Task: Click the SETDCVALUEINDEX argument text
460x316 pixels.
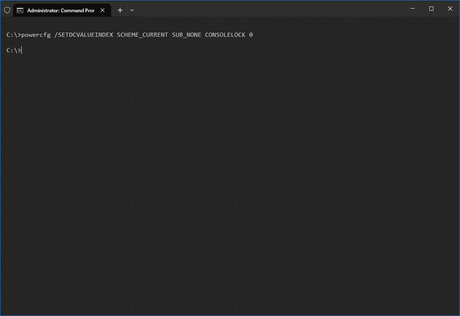Action: tap(85, 35)
